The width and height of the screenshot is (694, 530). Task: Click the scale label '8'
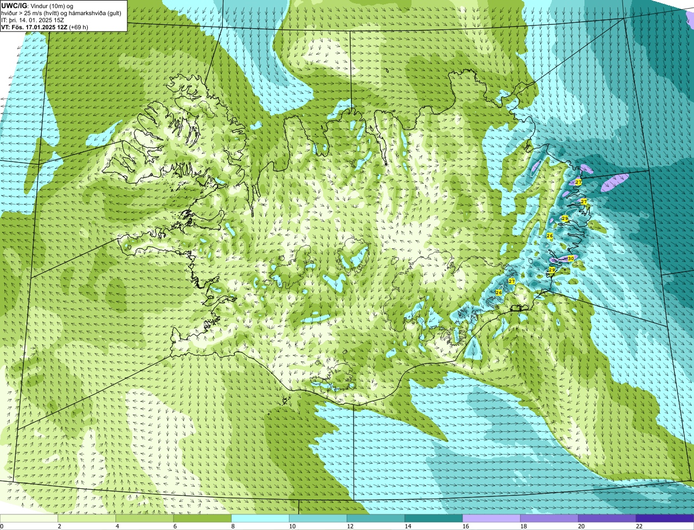click(233, 526)
